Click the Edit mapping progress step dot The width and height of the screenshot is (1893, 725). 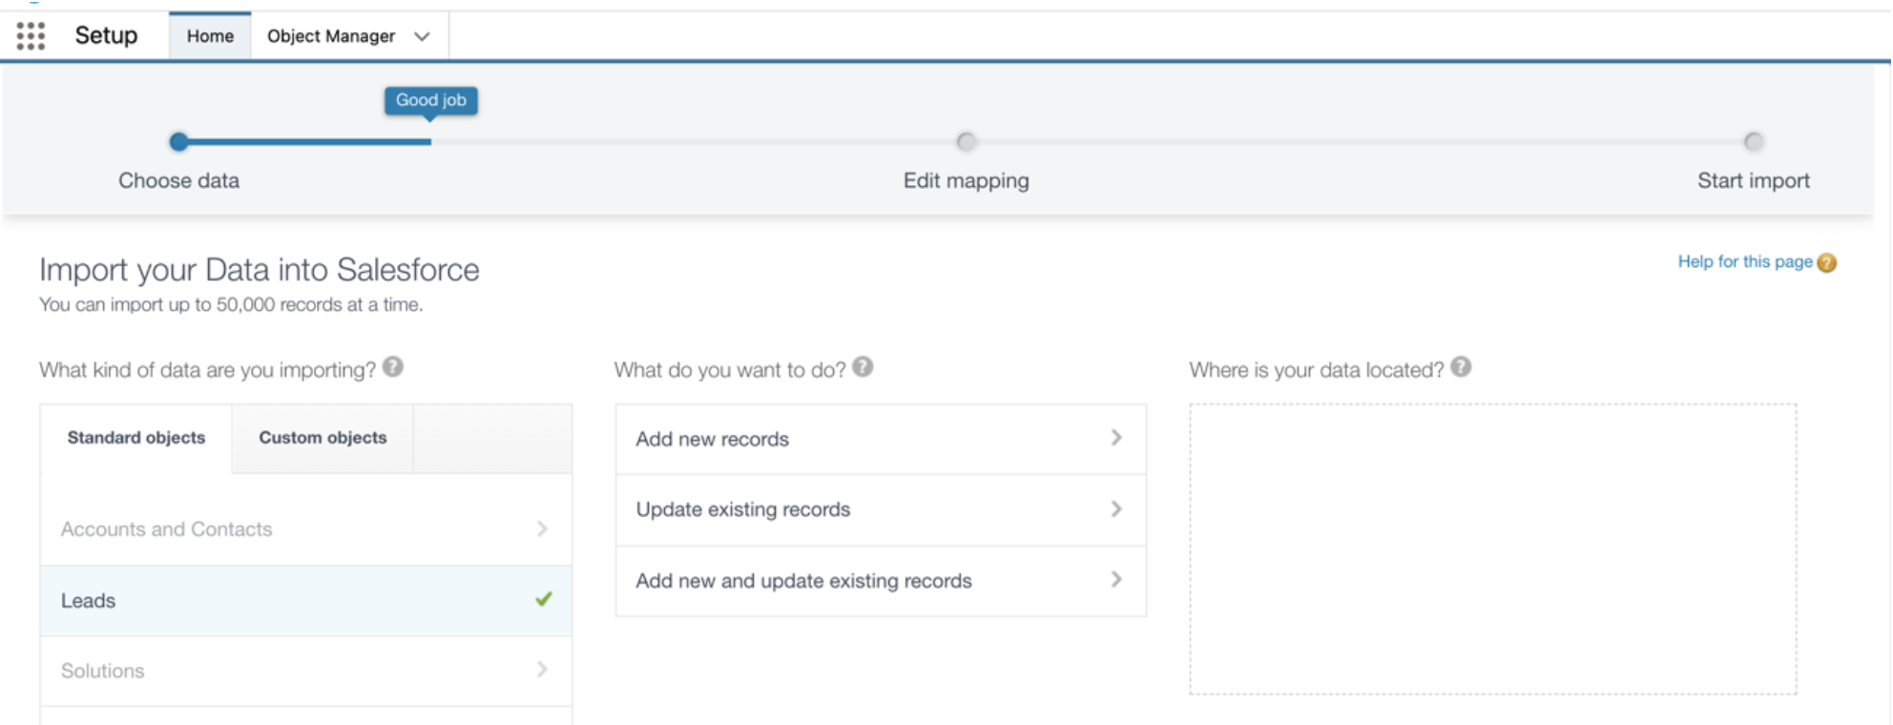(x=967, y=142)
